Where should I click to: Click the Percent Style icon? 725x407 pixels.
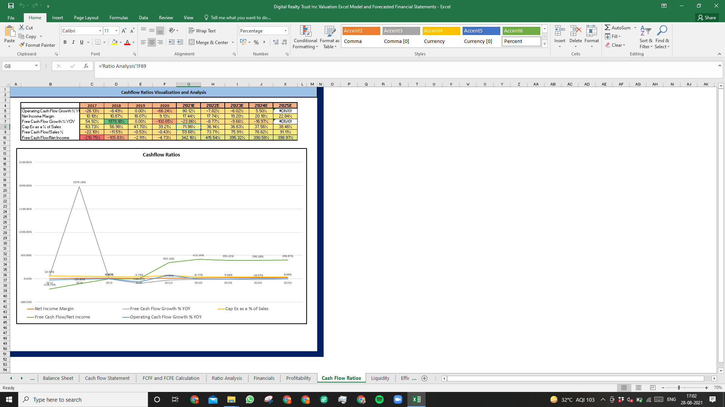256,42
